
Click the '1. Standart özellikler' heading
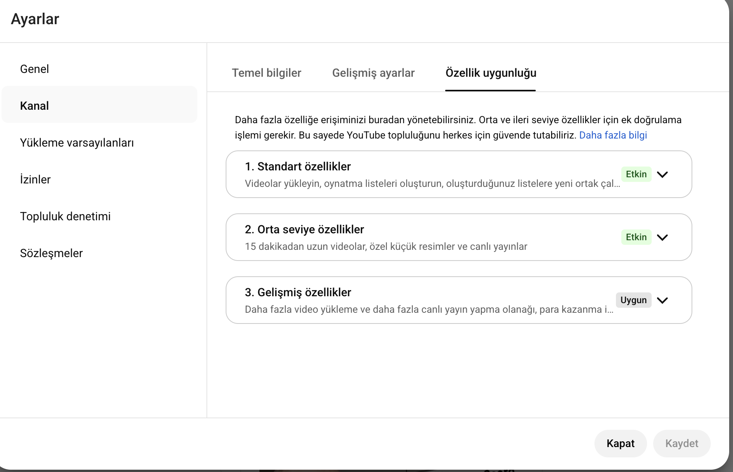click(298, 167)
